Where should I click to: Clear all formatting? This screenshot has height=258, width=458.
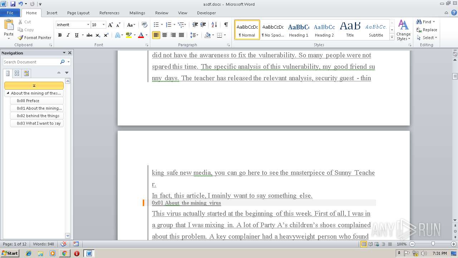click(145, 25)
